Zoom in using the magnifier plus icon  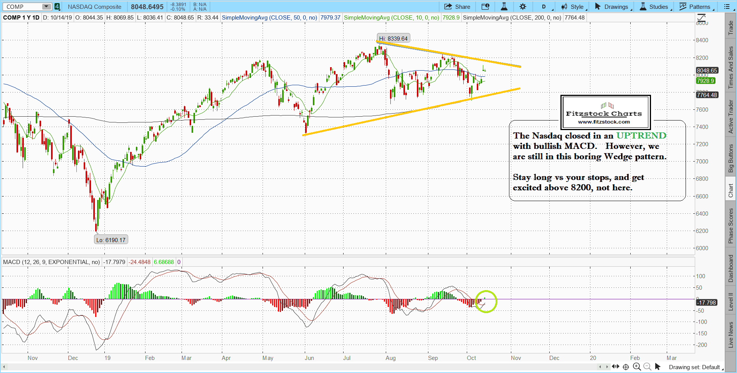(637, 367)
